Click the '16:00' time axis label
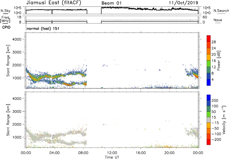Image resolution: width=229 pixels, height=159 pixels. (141, 153)
